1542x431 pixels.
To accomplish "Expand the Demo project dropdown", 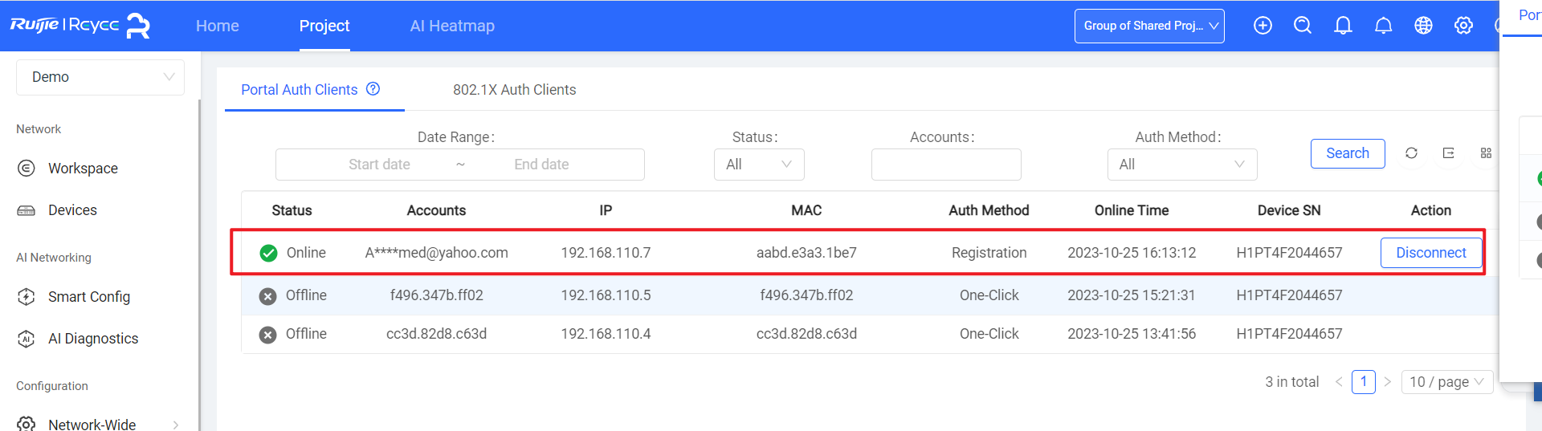I will coord(100,77).
